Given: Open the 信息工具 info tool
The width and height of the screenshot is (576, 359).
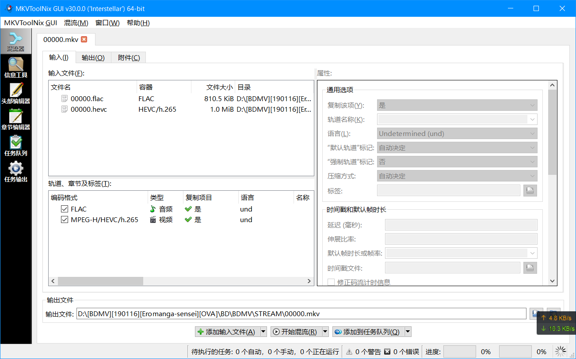Looking at the screenshot, I should point(15,68).
